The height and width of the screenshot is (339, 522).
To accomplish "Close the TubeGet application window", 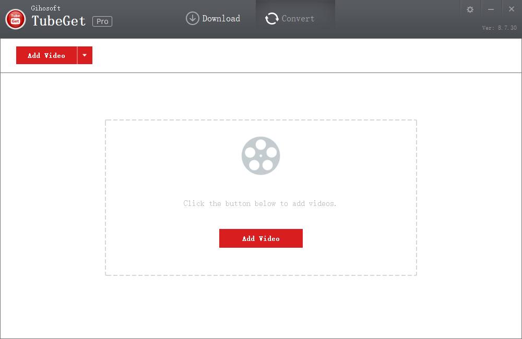I will (x=512, y=9).
